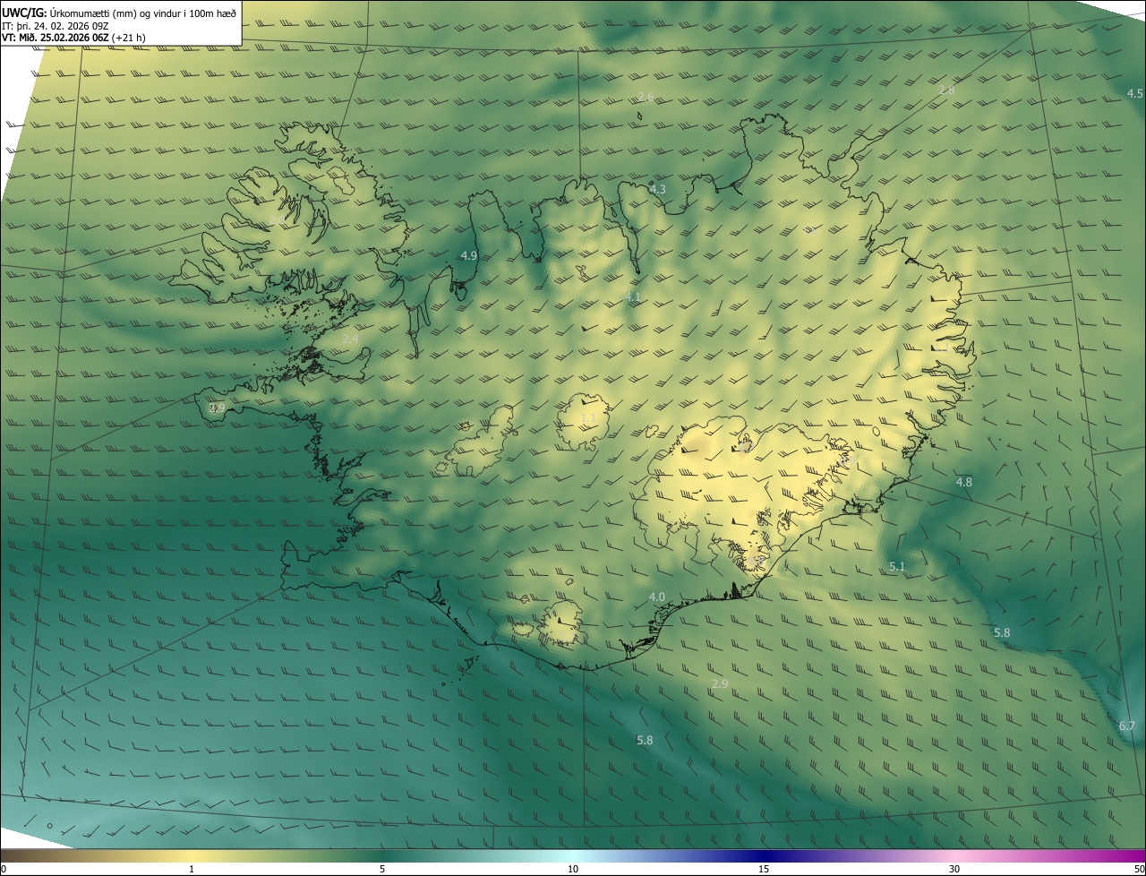1146x876 pixels.
Task: Click the precipitation value 4.9 on the map
Action: tap(468, 256)
